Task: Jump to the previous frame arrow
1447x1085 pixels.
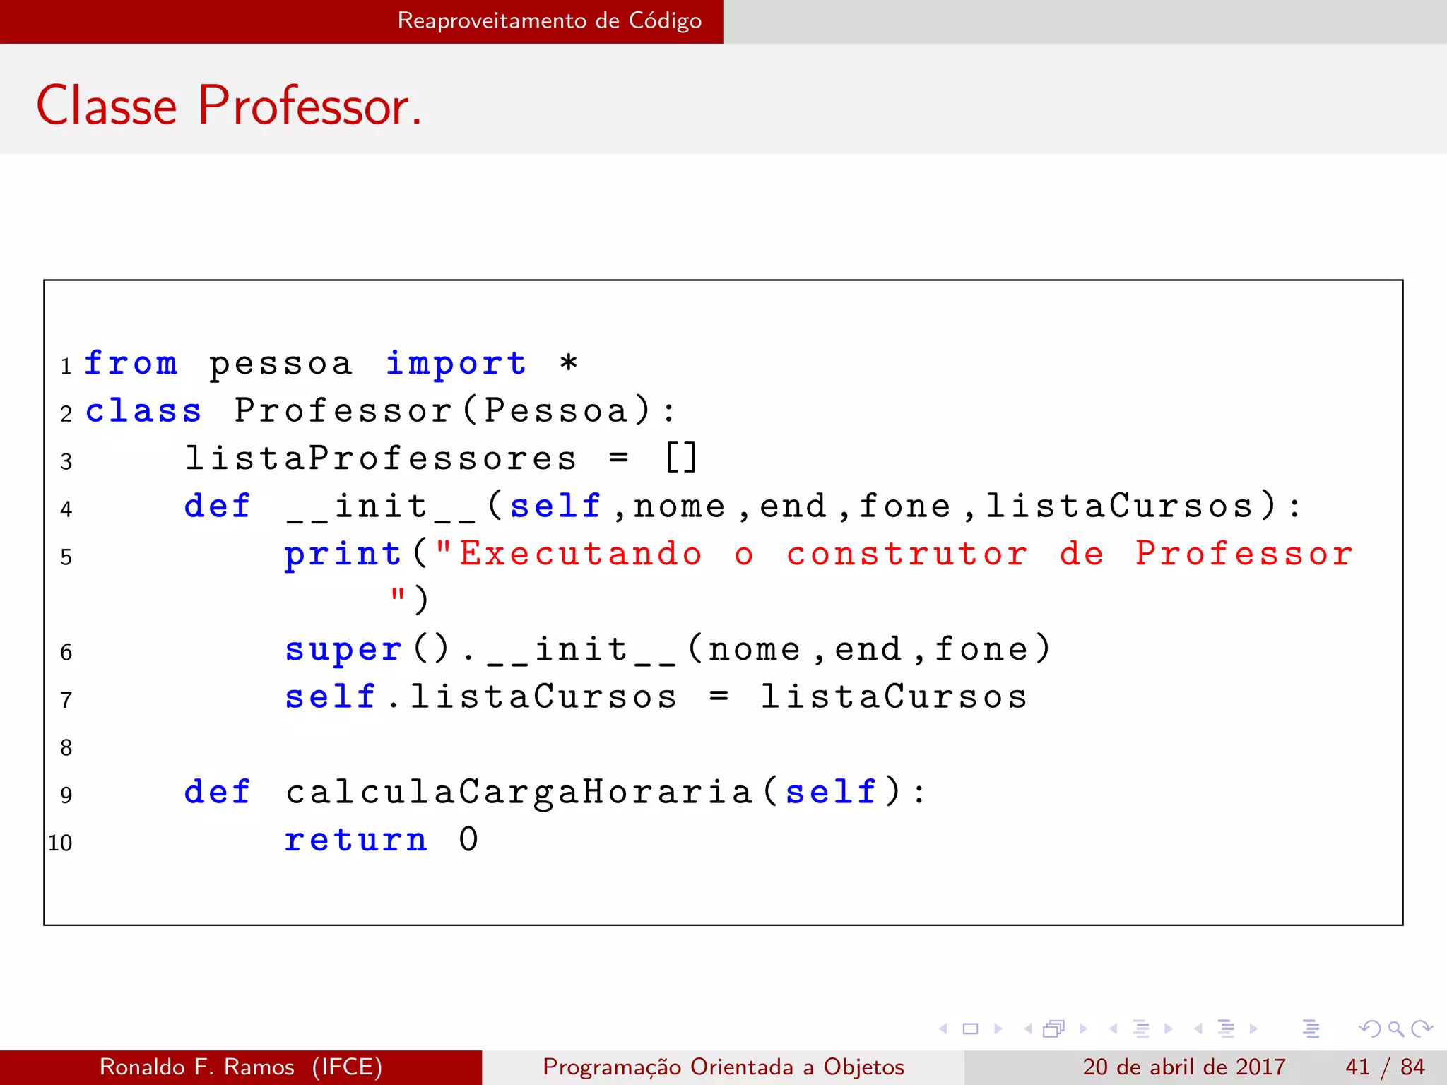Action: (x=1028, y=1028)
